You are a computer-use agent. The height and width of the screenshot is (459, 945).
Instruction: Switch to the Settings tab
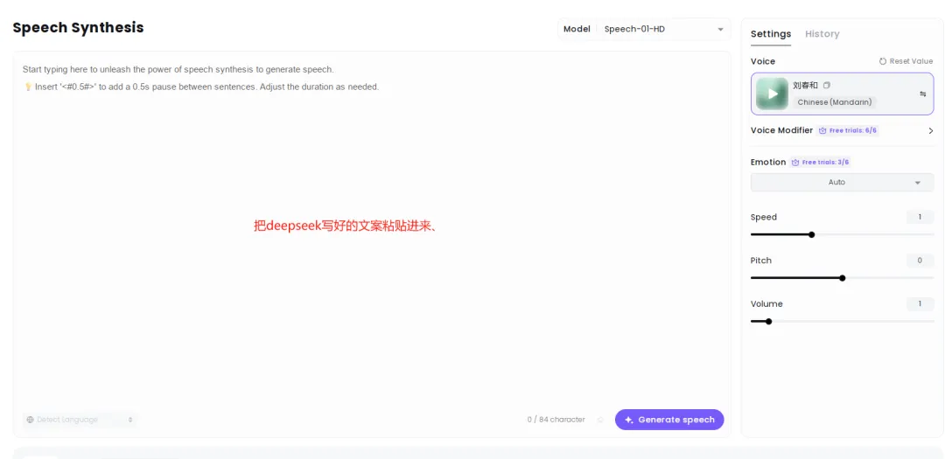[x=771, y=34]
